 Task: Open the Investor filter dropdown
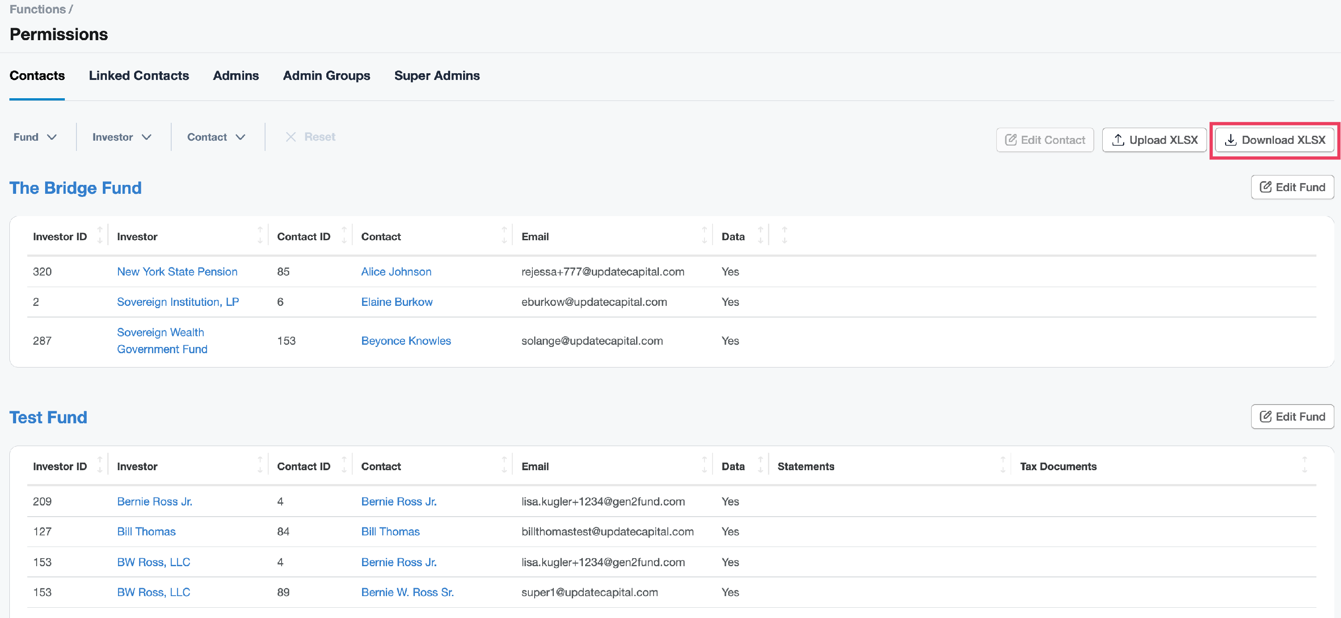pyautogui.click(x=121, y=137)
